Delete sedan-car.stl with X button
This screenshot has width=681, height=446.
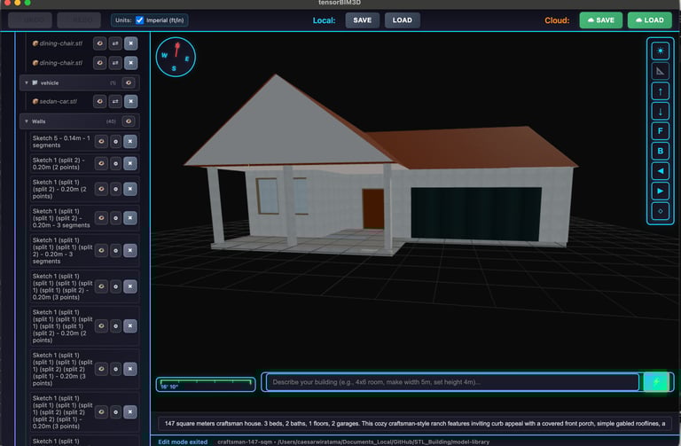tap(130, 102)
